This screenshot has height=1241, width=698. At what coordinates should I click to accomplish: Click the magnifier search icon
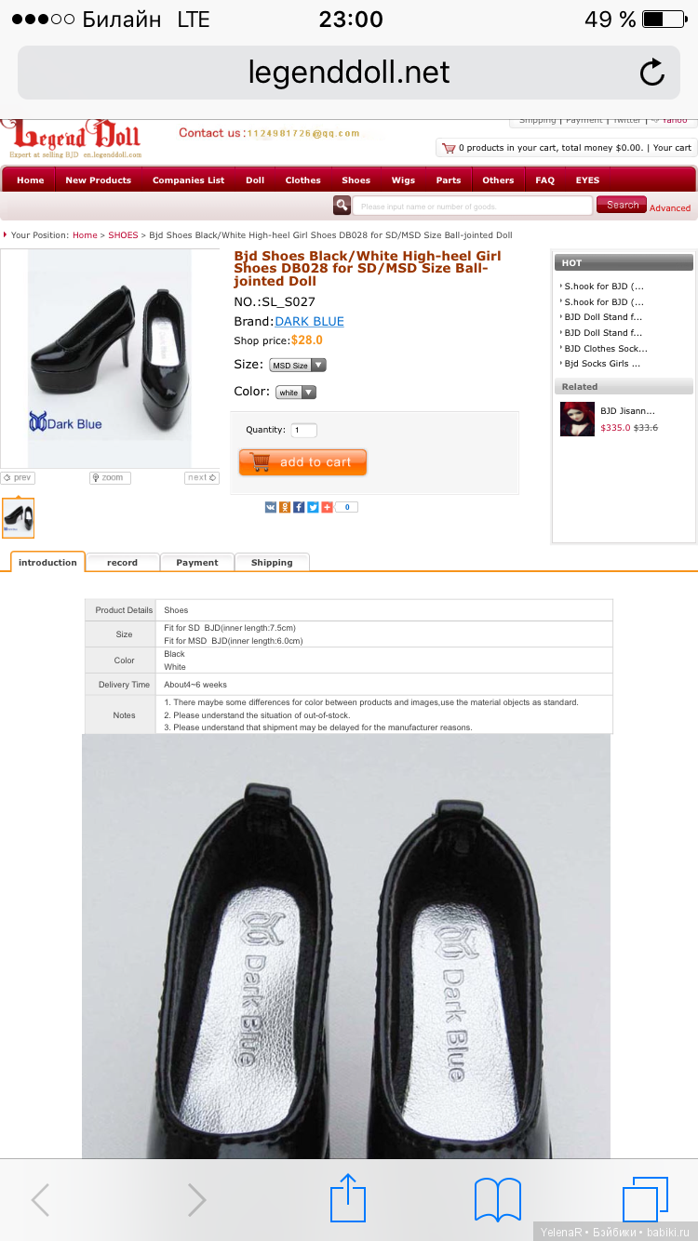342,206
